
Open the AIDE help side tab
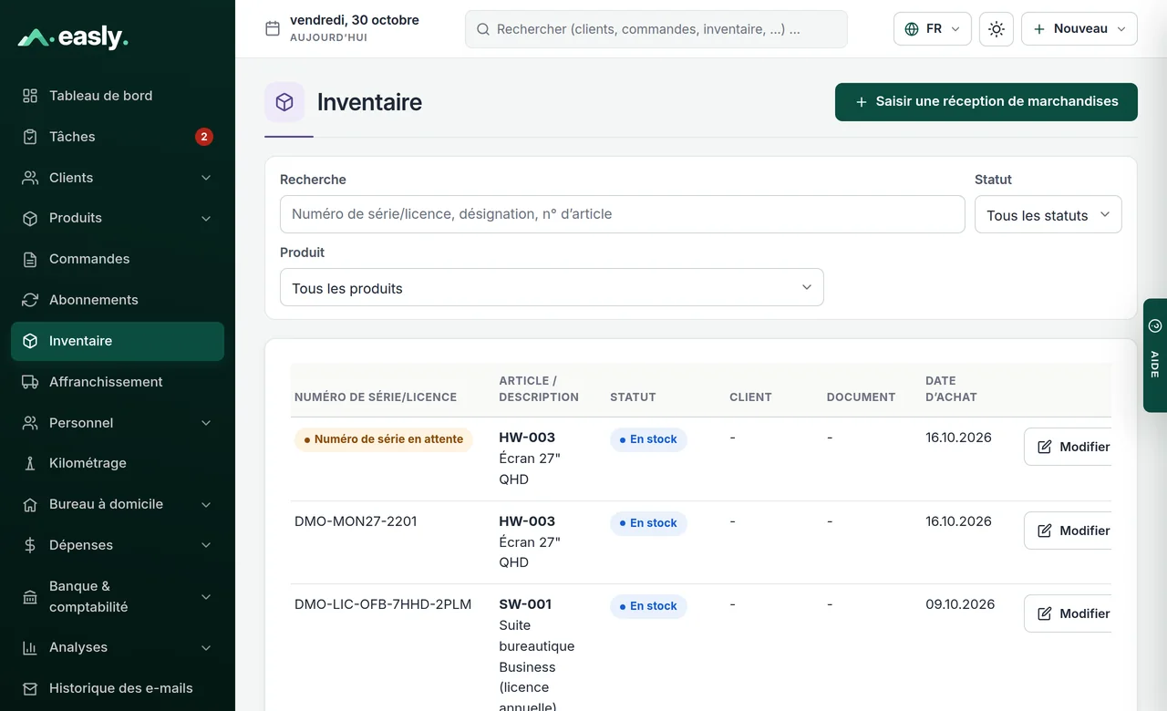[1155, 355]
